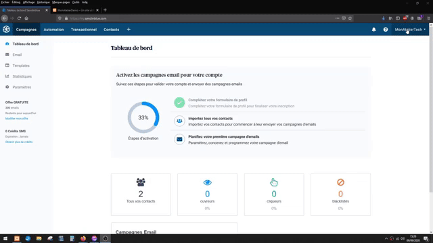The width and height of the screenshot is (433, 243).
Task: Select Paramètres in sidebar
Action: click(22, 87)
